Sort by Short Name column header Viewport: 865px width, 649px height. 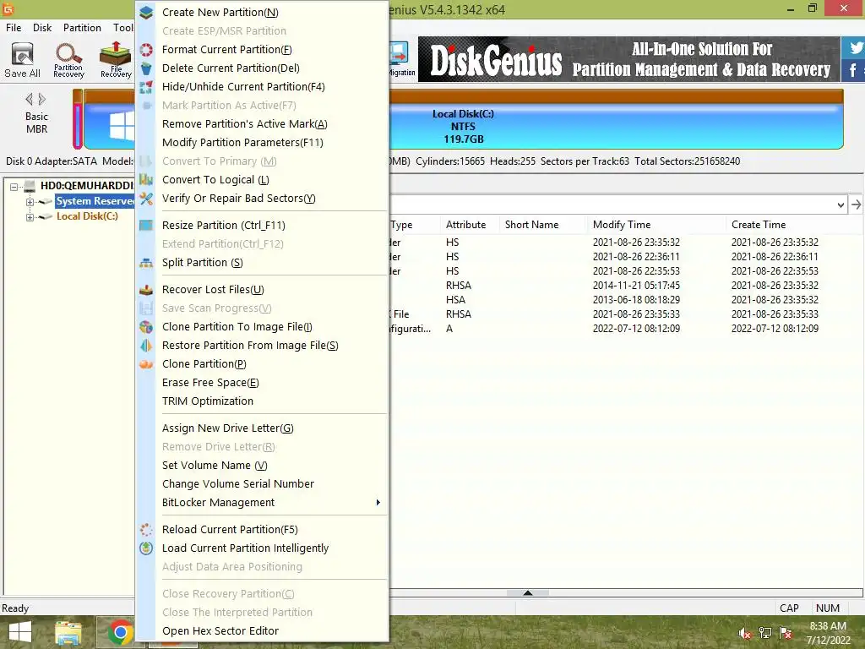[532, 225]
